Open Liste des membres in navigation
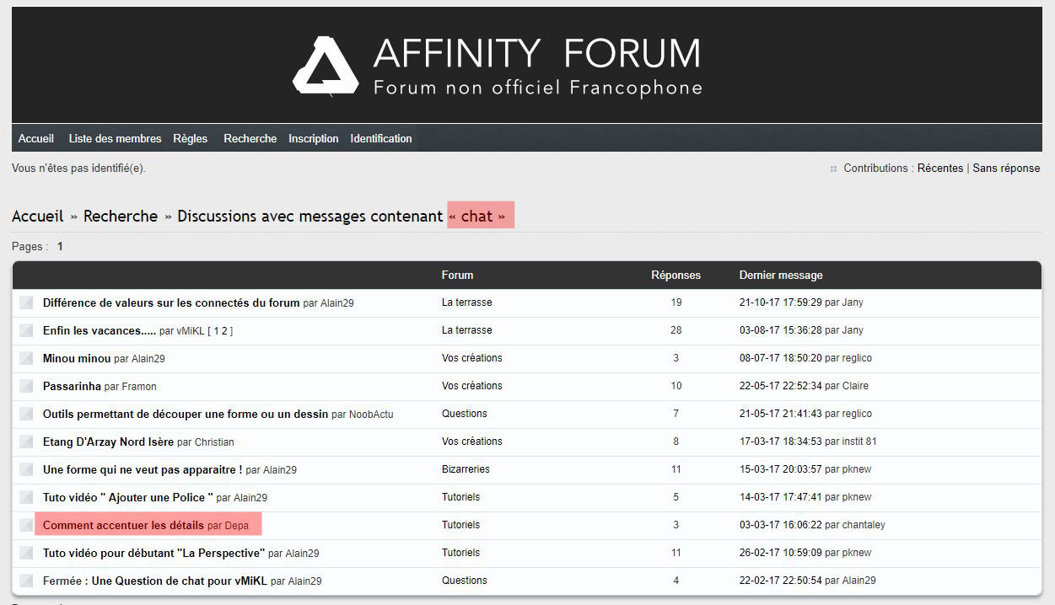The width and height of the screenshot is (1055, 605). tap(115, 138)
